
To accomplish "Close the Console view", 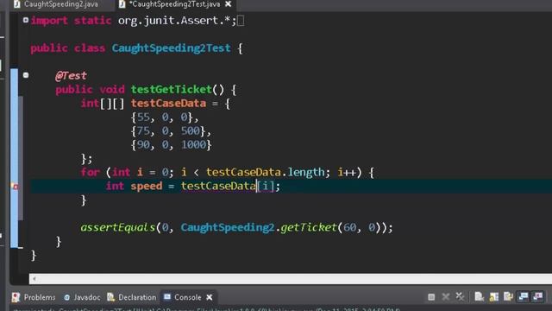I will pos(210,297).
